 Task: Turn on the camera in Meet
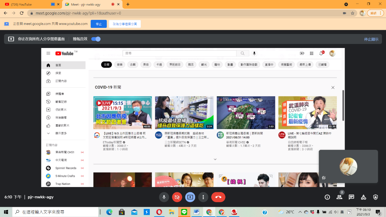177,197
